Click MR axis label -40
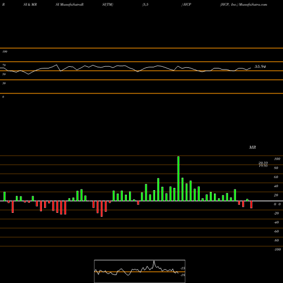This screenshot has height=283, width=283. [276, 222]
